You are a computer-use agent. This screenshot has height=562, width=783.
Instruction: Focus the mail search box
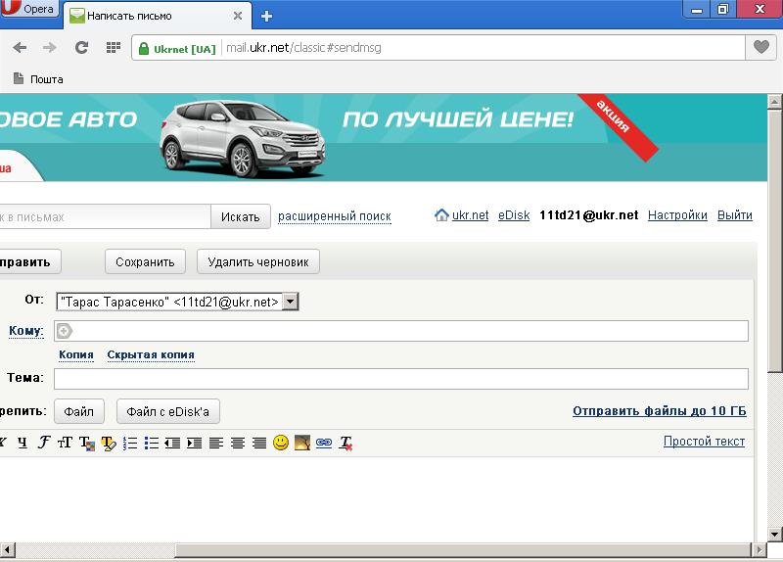tap(105, 216)
